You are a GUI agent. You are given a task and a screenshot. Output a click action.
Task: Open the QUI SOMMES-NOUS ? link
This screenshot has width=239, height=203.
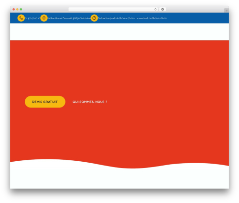[x=90, y=102]
